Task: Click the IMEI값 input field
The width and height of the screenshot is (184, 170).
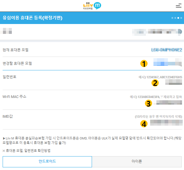Action: point(166,123)
